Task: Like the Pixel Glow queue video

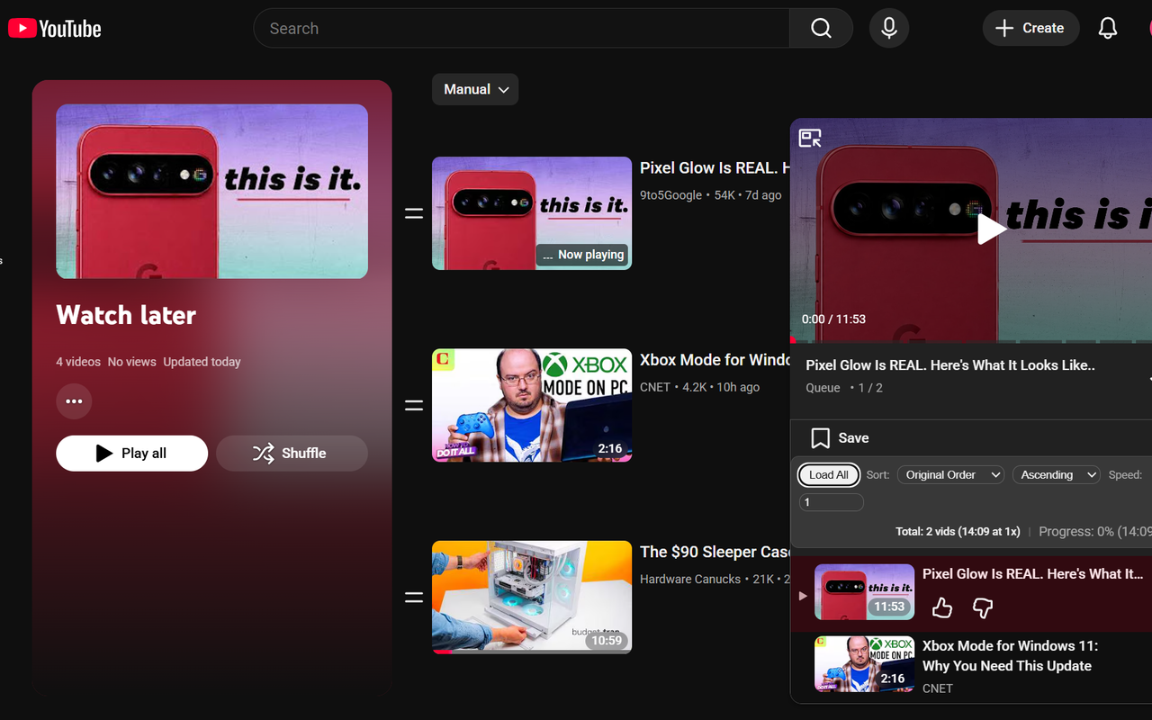Action: coord(942,608)
